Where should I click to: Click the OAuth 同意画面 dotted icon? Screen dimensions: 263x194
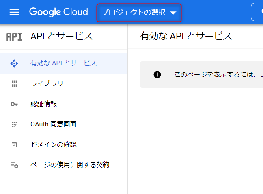click(x=14, y=124)
